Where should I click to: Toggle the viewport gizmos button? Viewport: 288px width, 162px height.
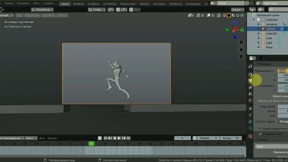(198, 15)
